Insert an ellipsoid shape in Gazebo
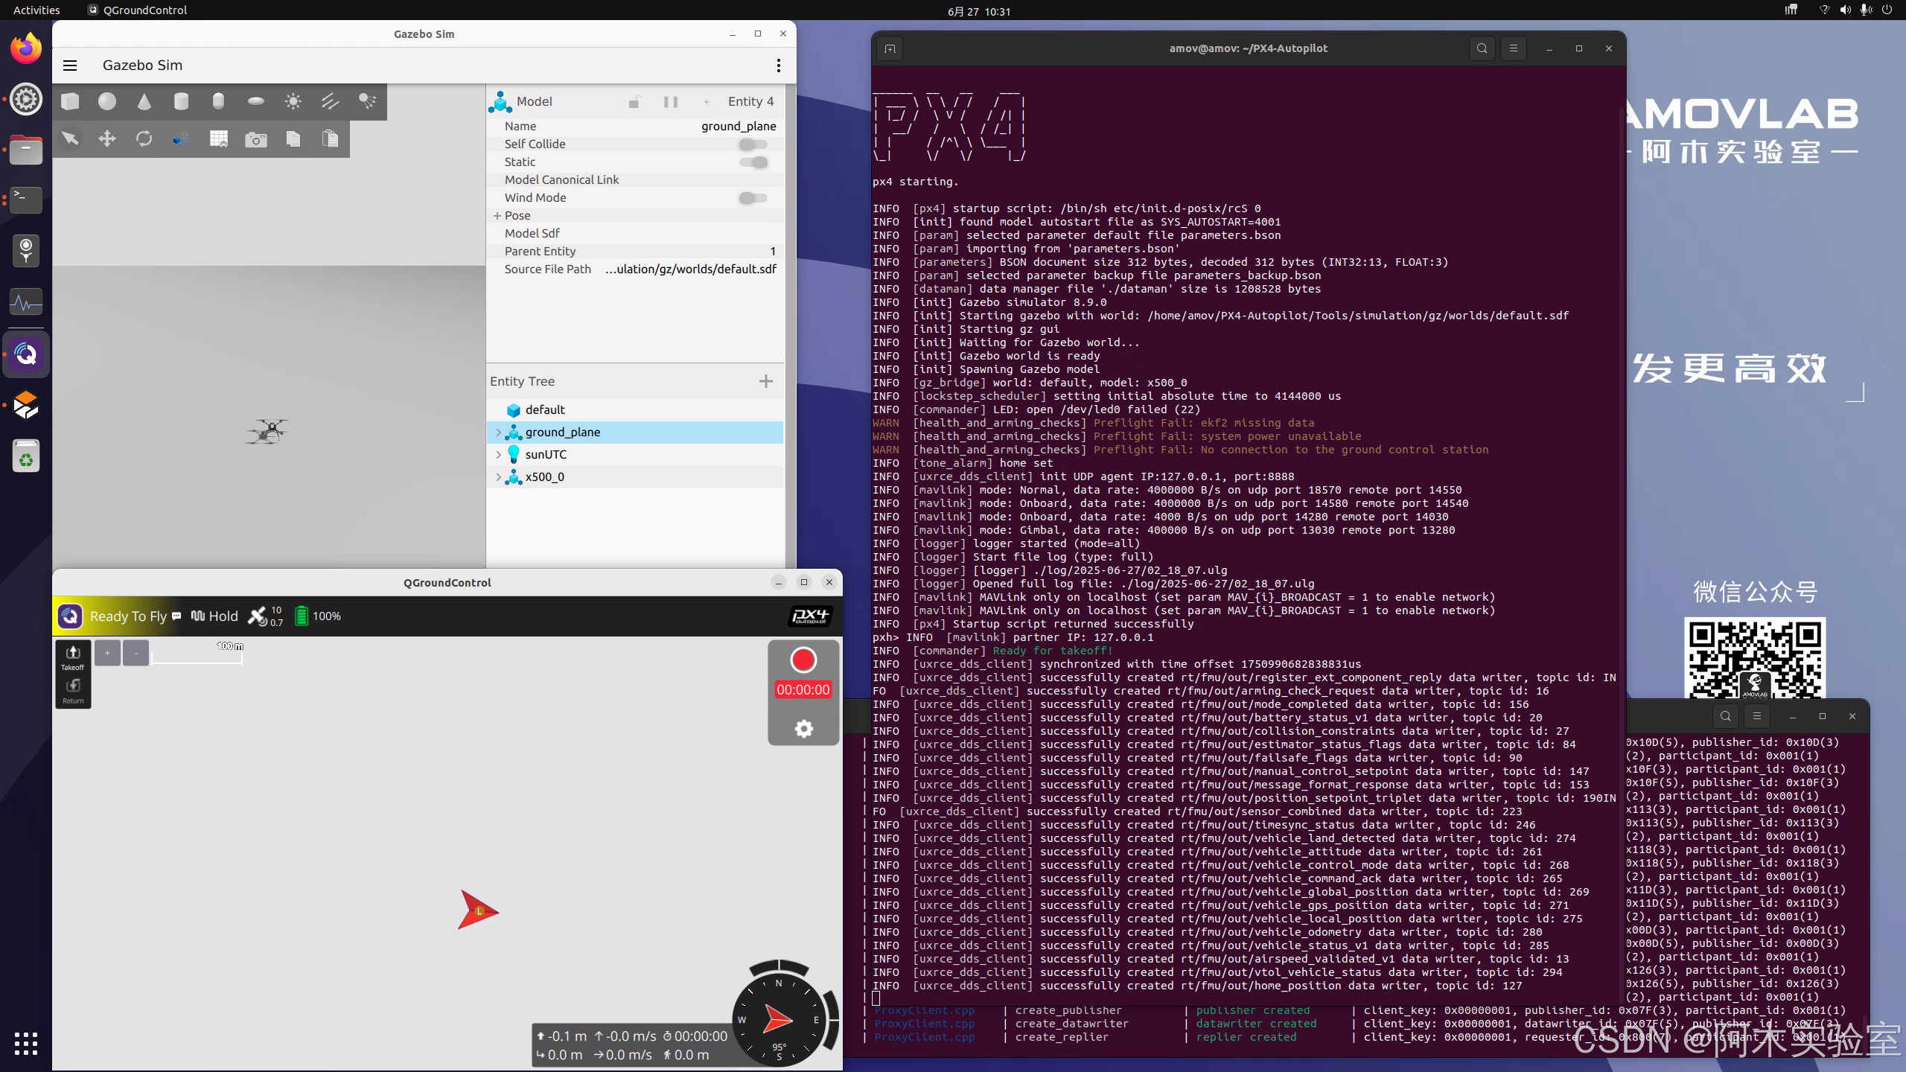Image resolution: width=1906 pixels, height=1072 pixels. pyautogui.click(x=255, y=101)
